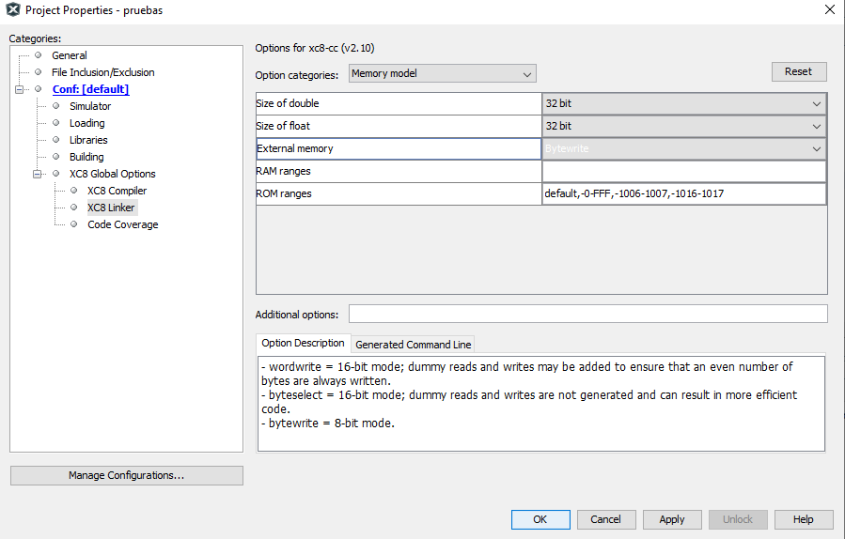The image size is (845, 539).
Task: Click the Additional options text field
Action: click(x=588, y=314)
